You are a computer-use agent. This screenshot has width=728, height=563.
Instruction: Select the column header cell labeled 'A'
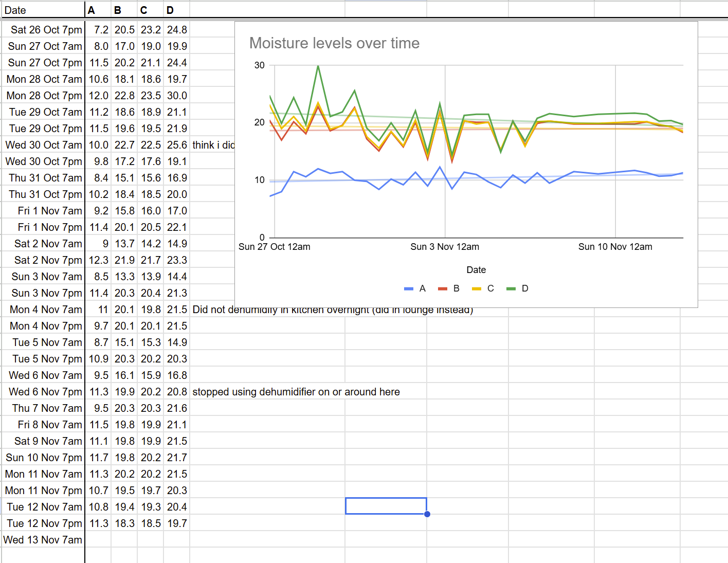[x=98, y=10]
